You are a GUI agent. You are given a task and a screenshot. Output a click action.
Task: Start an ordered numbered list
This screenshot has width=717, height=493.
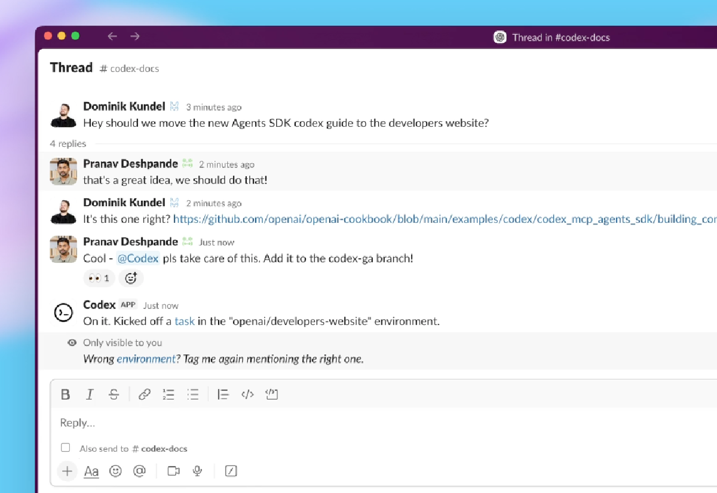[x=168, y=394]
